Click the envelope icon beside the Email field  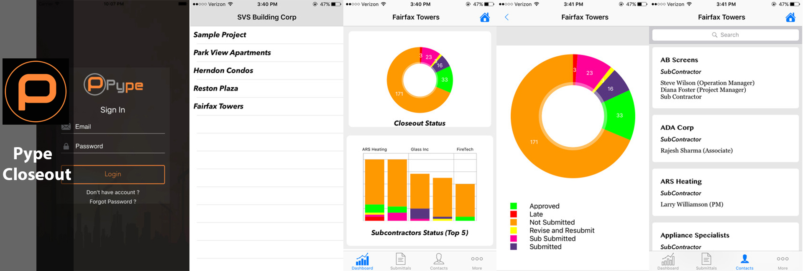66,127
